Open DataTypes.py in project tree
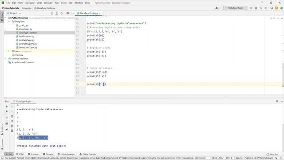This screenshot has height=160, width=284. pos(25,29)
